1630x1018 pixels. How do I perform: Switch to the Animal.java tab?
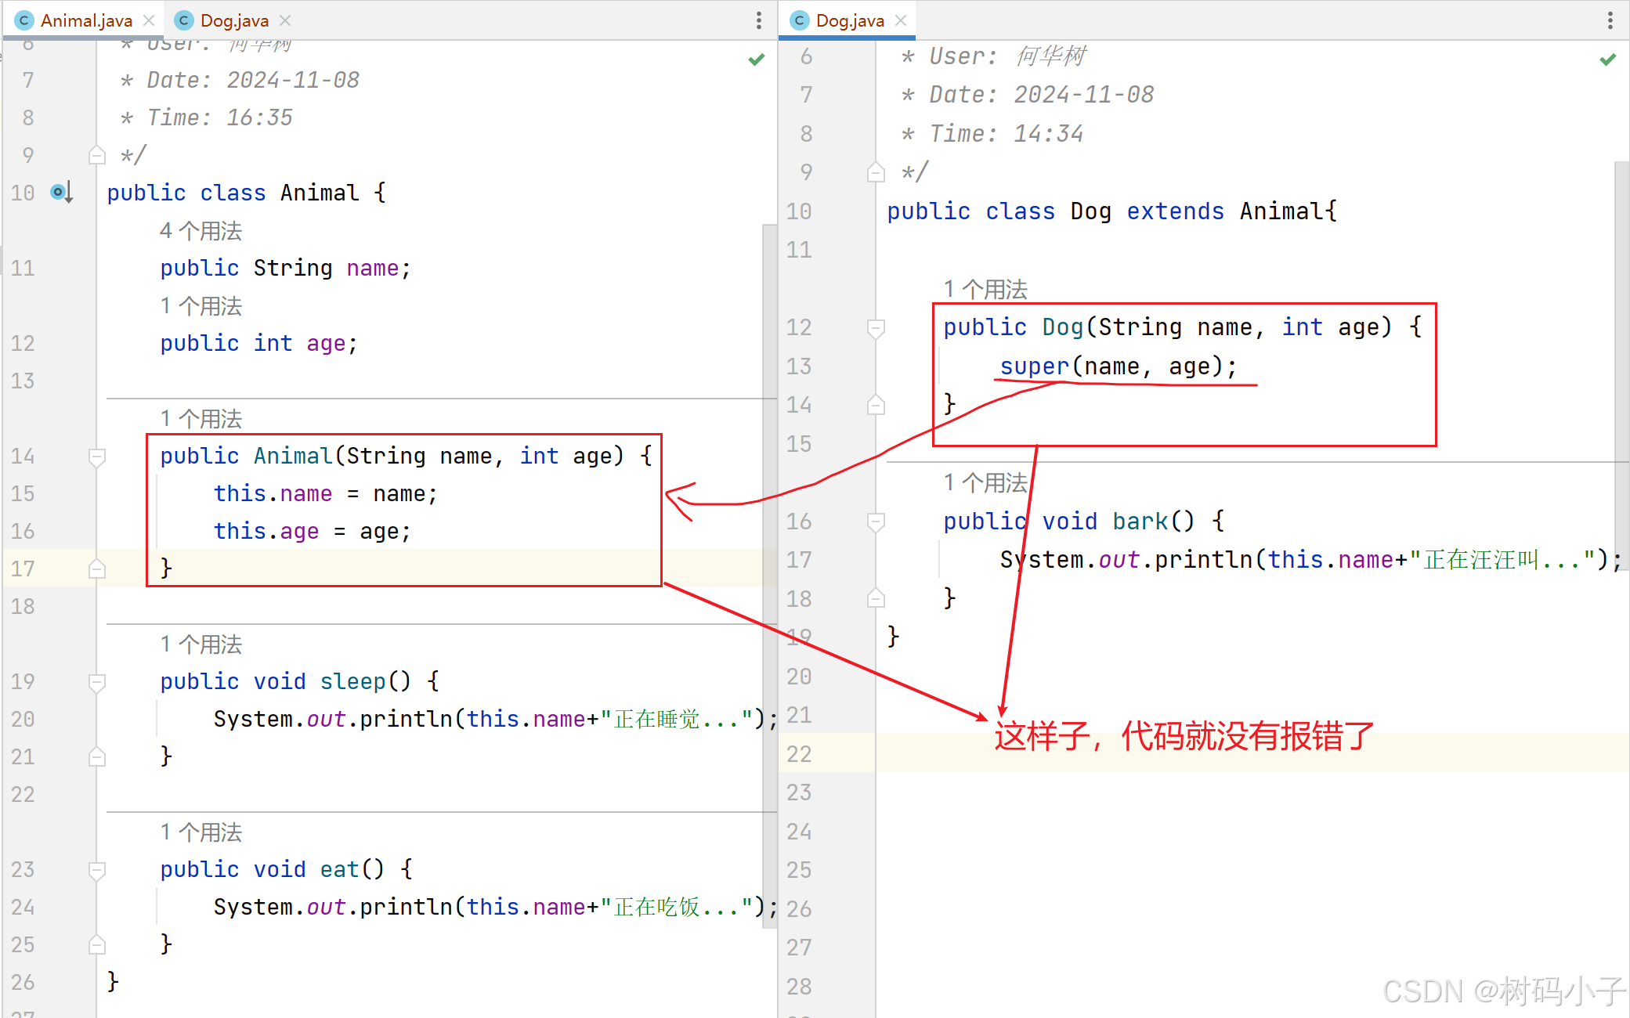coord(85,20)
